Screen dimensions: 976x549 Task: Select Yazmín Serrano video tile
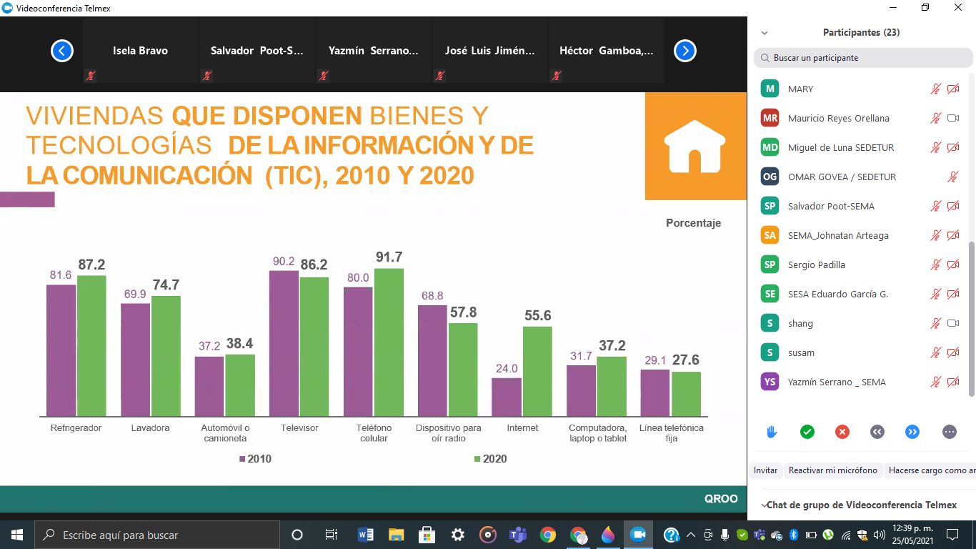(374, 51)
